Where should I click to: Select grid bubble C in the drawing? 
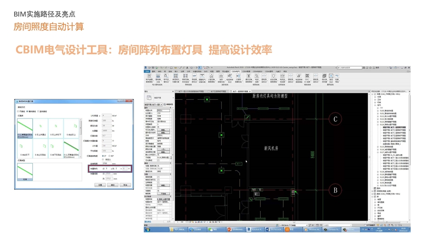(335, 119)
